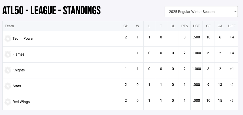Sort by the GP column header
The height and width of the screenshot is (115, 243).
126,26
